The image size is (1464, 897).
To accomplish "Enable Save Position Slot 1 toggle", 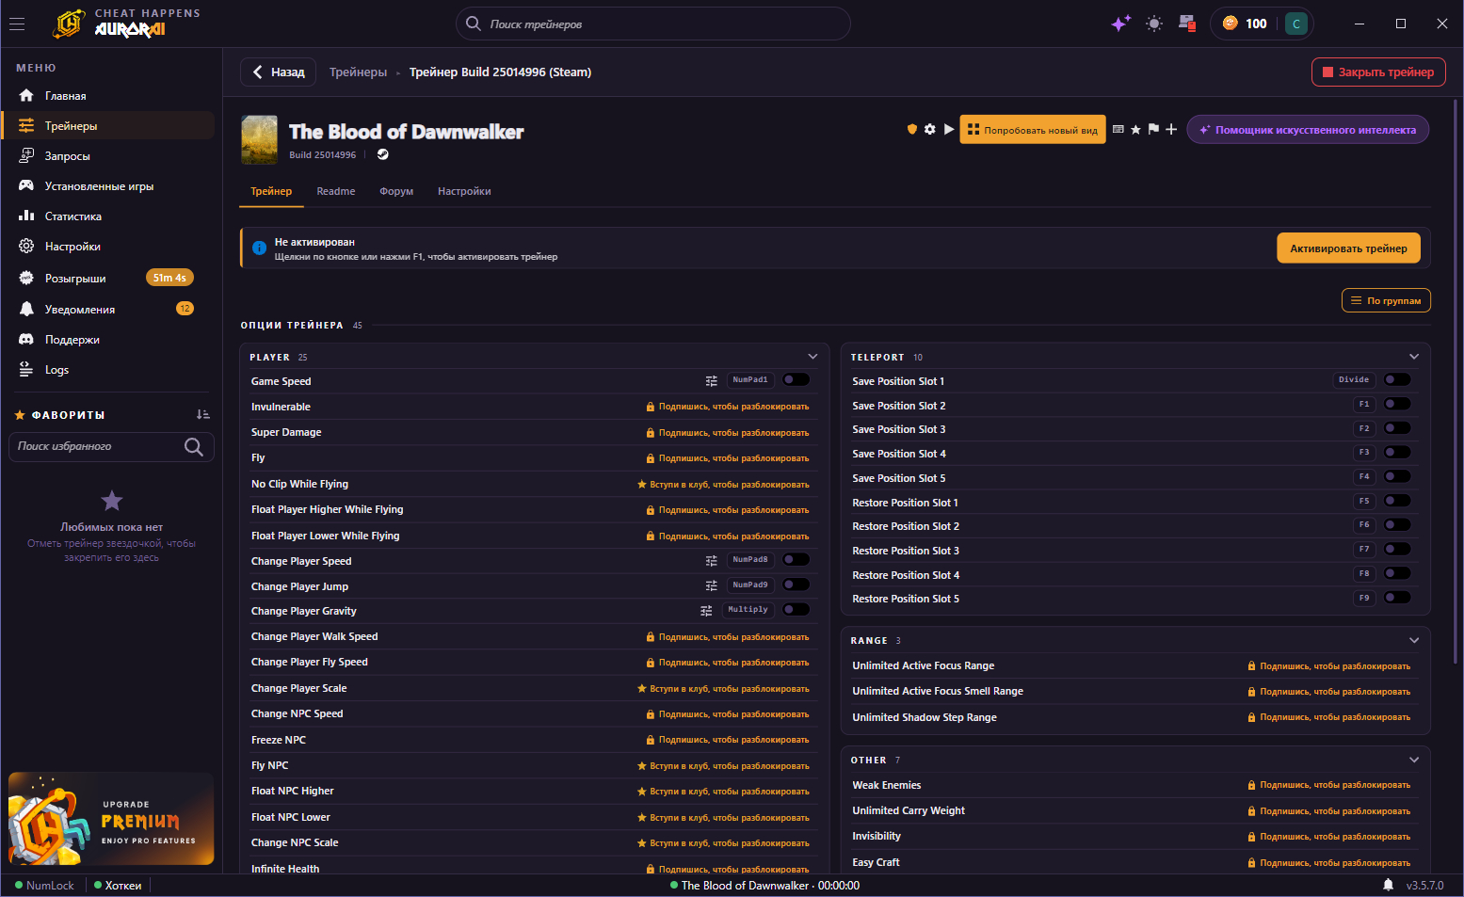I will (1397, 380).
